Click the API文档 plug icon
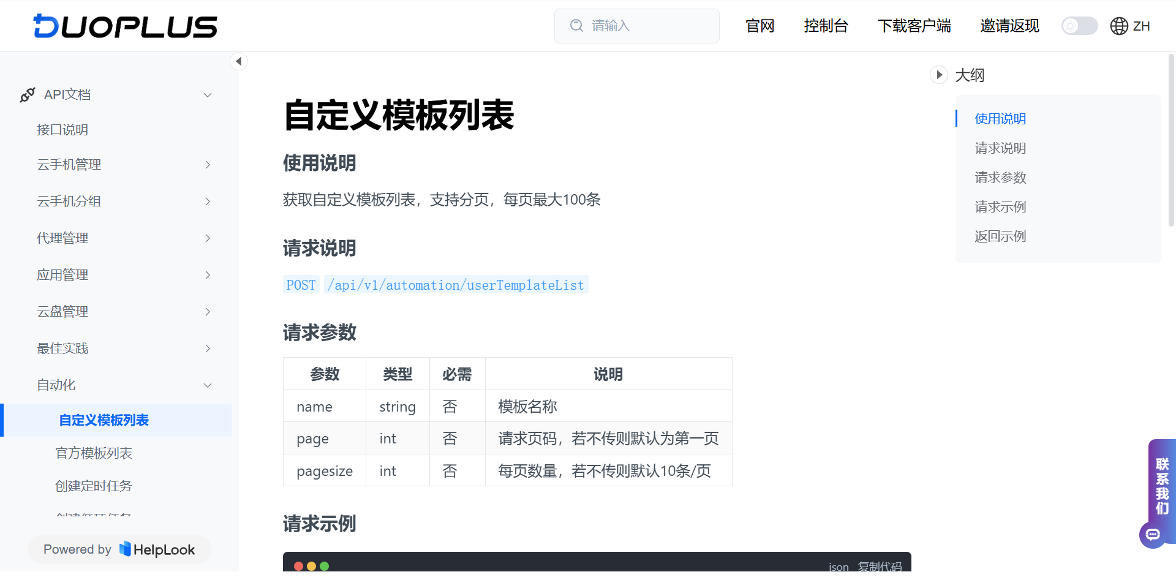Image resolution: width=1176 pixels, height=580 pixels. 28,95
